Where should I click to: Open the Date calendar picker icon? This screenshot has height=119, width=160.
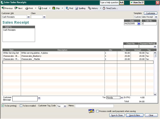(139, 24)
